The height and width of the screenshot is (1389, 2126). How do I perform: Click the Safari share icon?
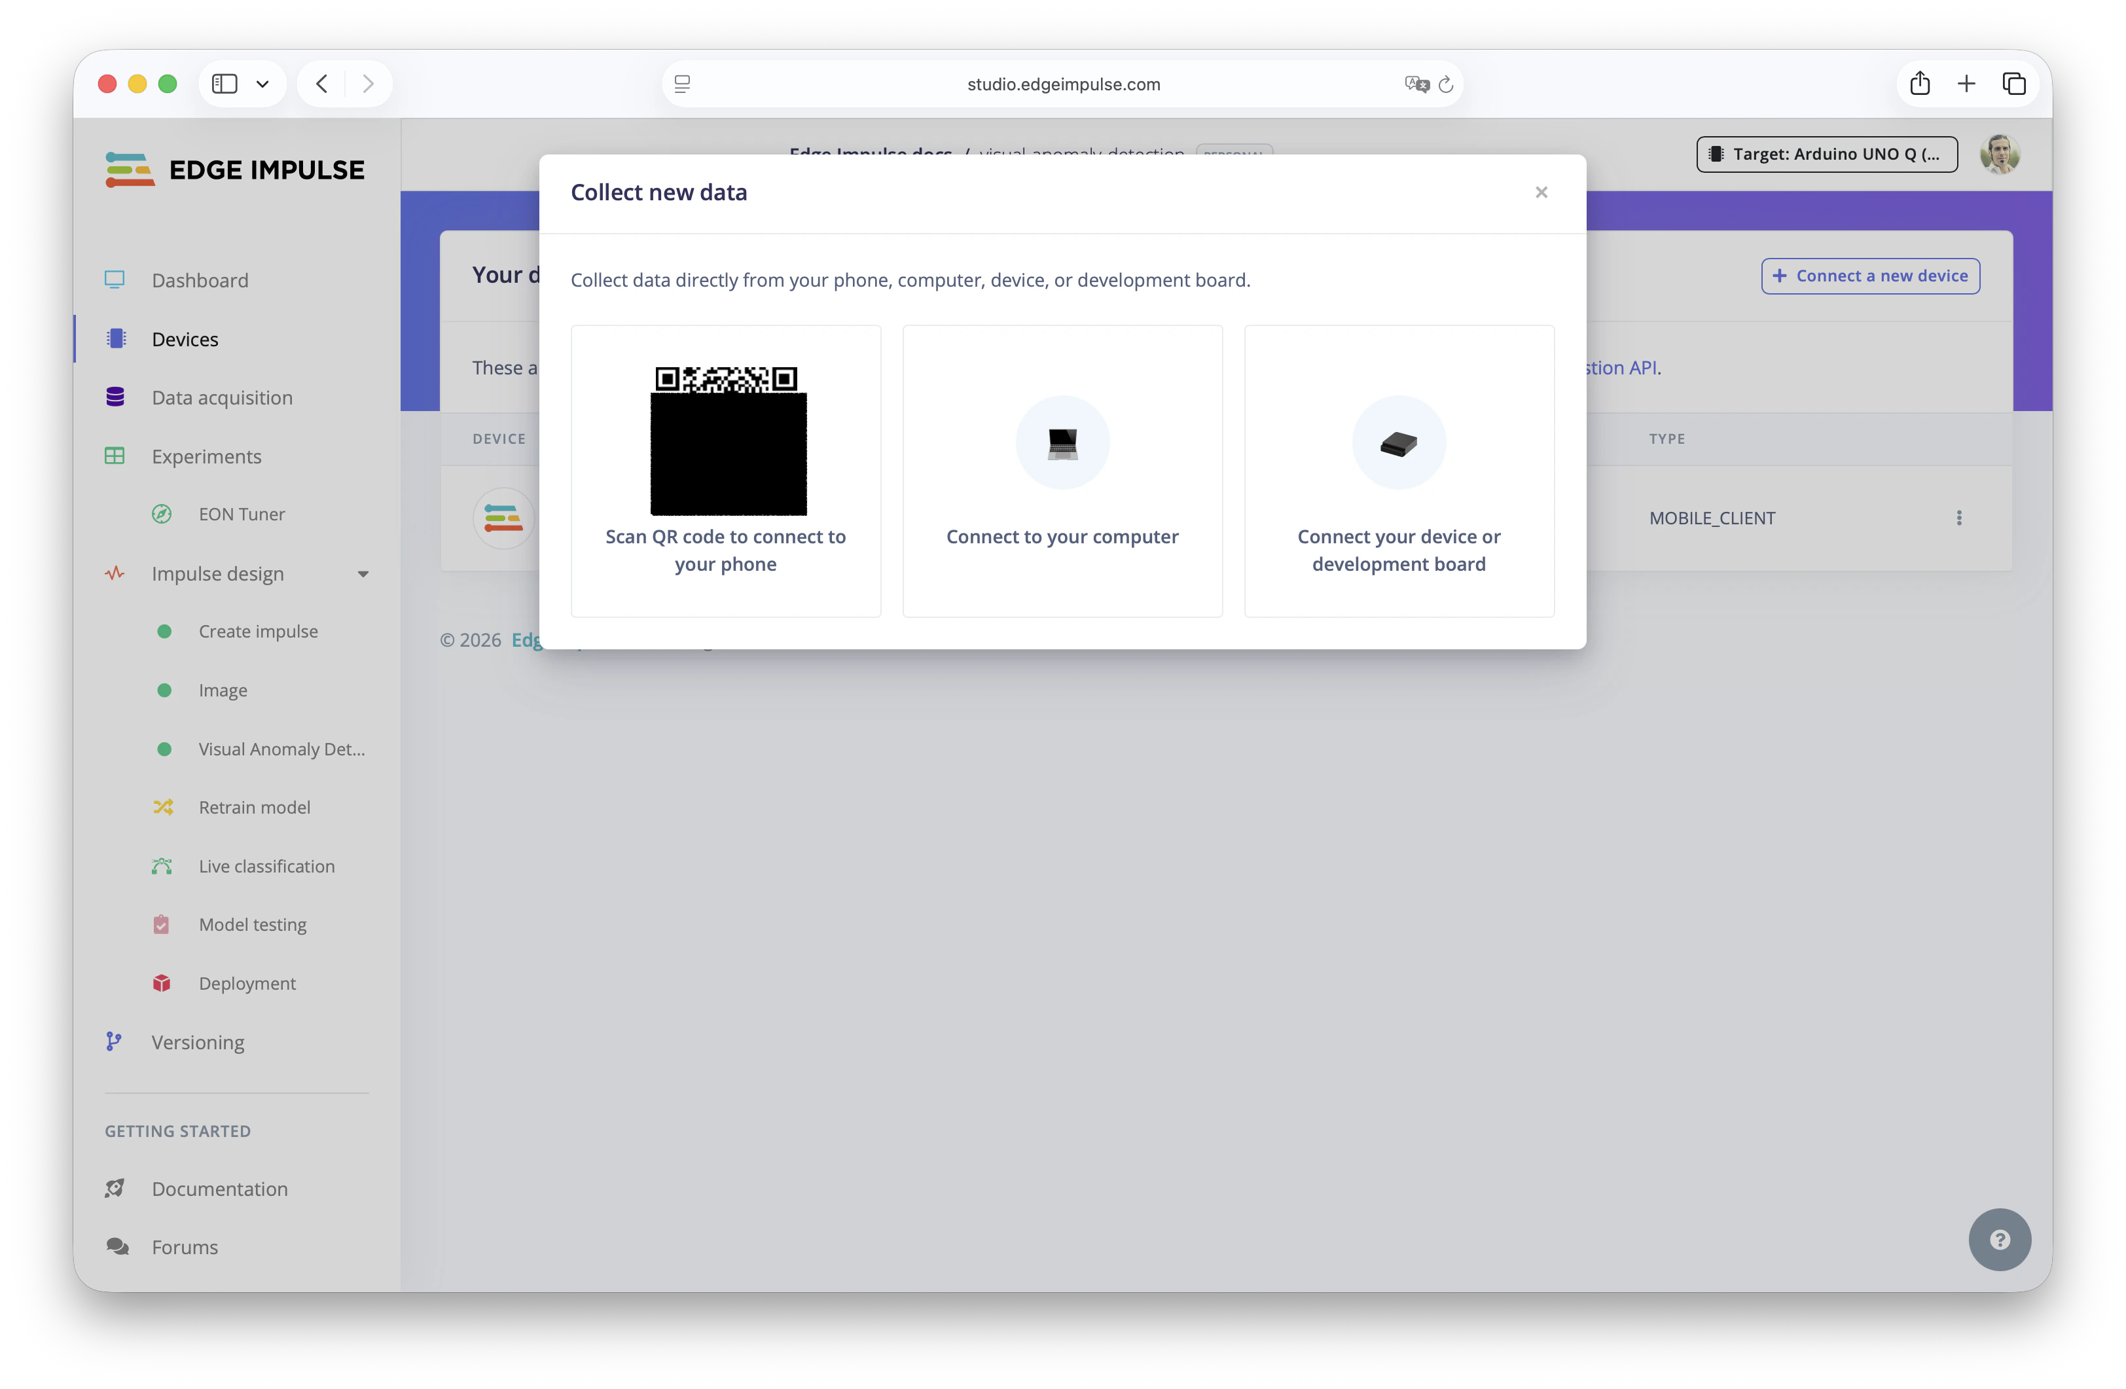tap(1920, 84)
